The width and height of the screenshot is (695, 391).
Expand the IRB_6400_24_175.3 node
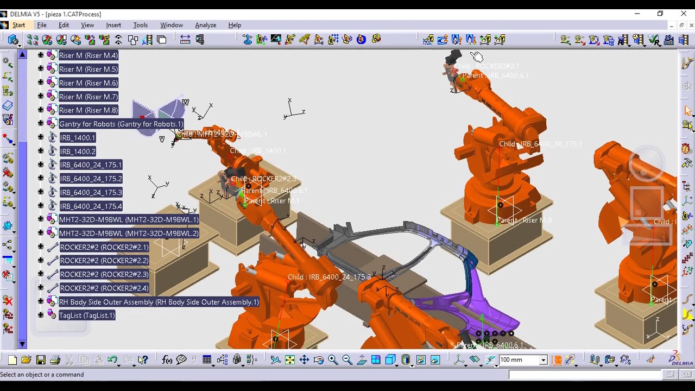coord(41,192)
